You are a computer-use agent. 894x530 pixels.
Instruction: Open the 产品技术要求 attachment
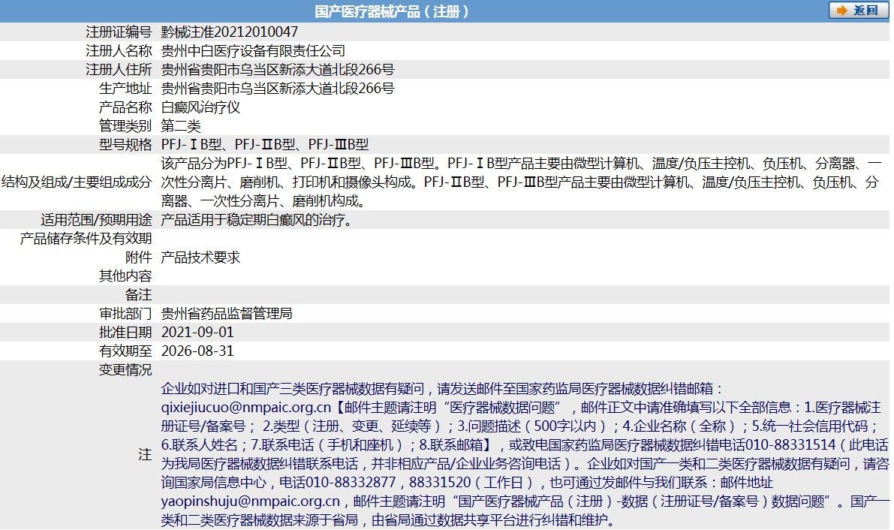click(200, 257)
